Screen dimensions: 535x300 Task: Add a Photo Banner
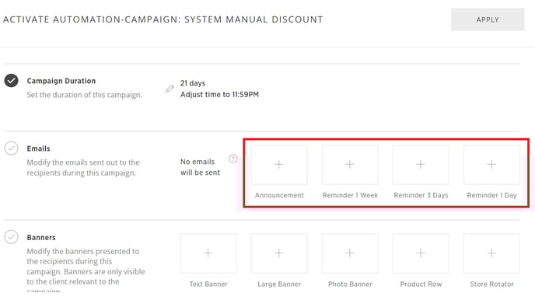350,253
